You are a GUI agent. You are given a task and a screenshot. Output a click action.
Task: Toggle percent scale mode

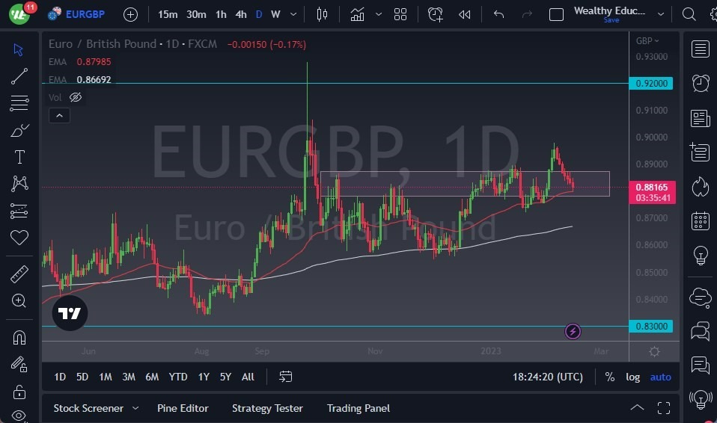tap(609, 377)
